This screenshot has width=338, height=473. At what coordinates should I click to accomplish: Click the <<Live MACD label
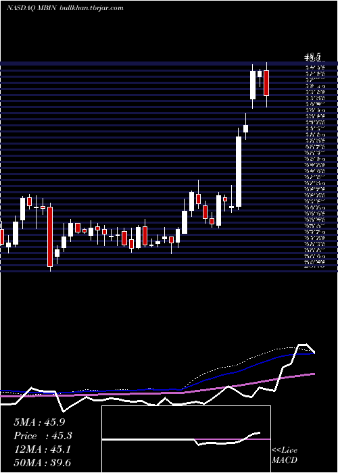pyautogui.click(x=285, y=455)
